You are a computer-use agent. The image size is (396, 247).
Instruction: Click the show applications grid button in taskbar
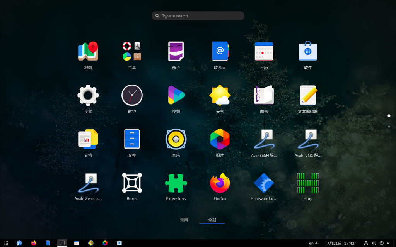[6, 243]
